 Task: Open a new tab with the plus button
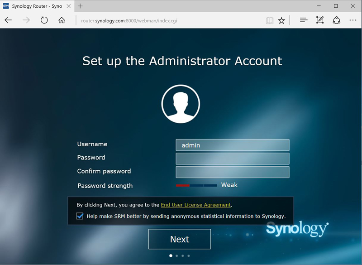(80, 6)
